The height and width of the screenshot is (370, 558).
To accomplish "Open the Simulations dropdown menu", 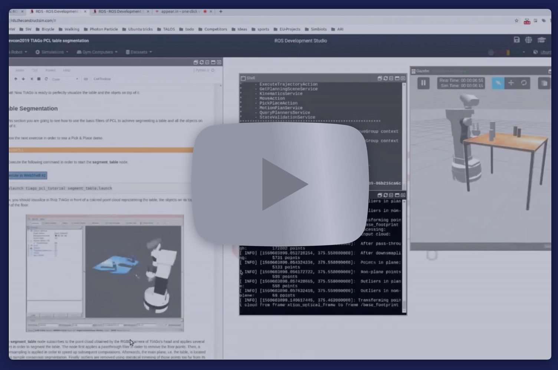I will [52, 52].
